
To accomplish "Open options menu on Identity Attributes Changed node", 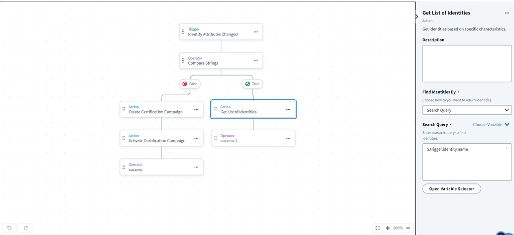I will pos(255,32).
